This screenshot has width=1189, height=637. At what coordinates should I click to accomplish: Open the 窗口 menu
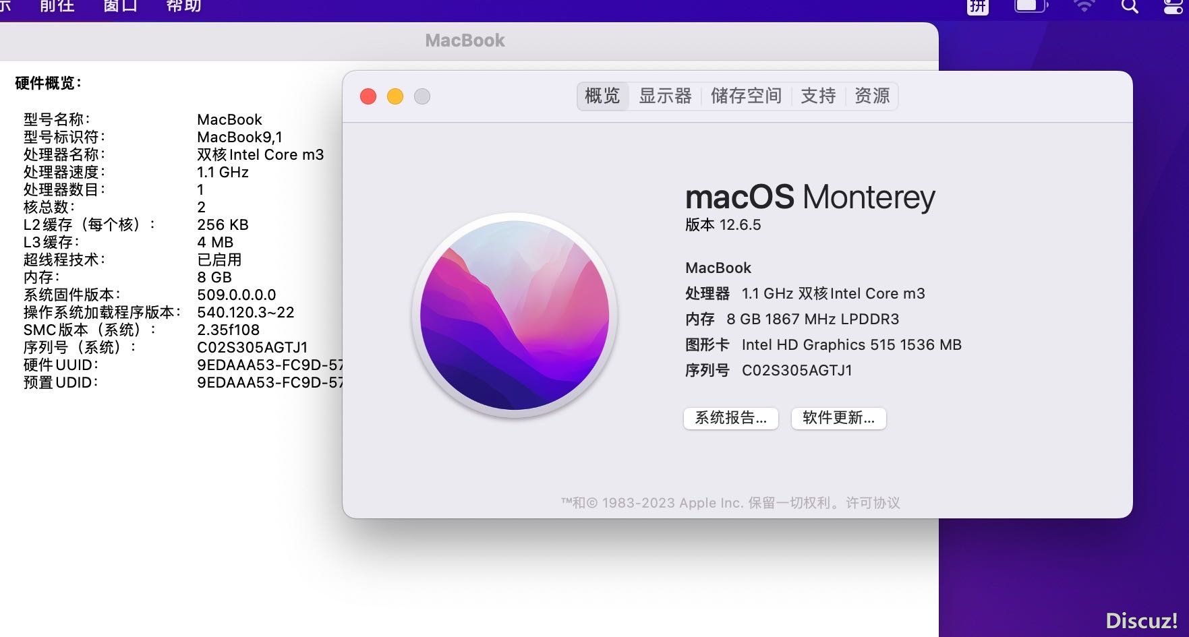(120, 6)
